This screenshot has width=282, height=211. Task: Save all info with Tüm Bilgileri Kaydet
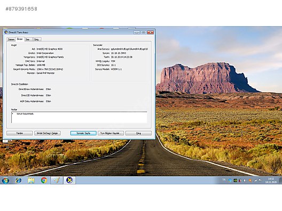111,133
